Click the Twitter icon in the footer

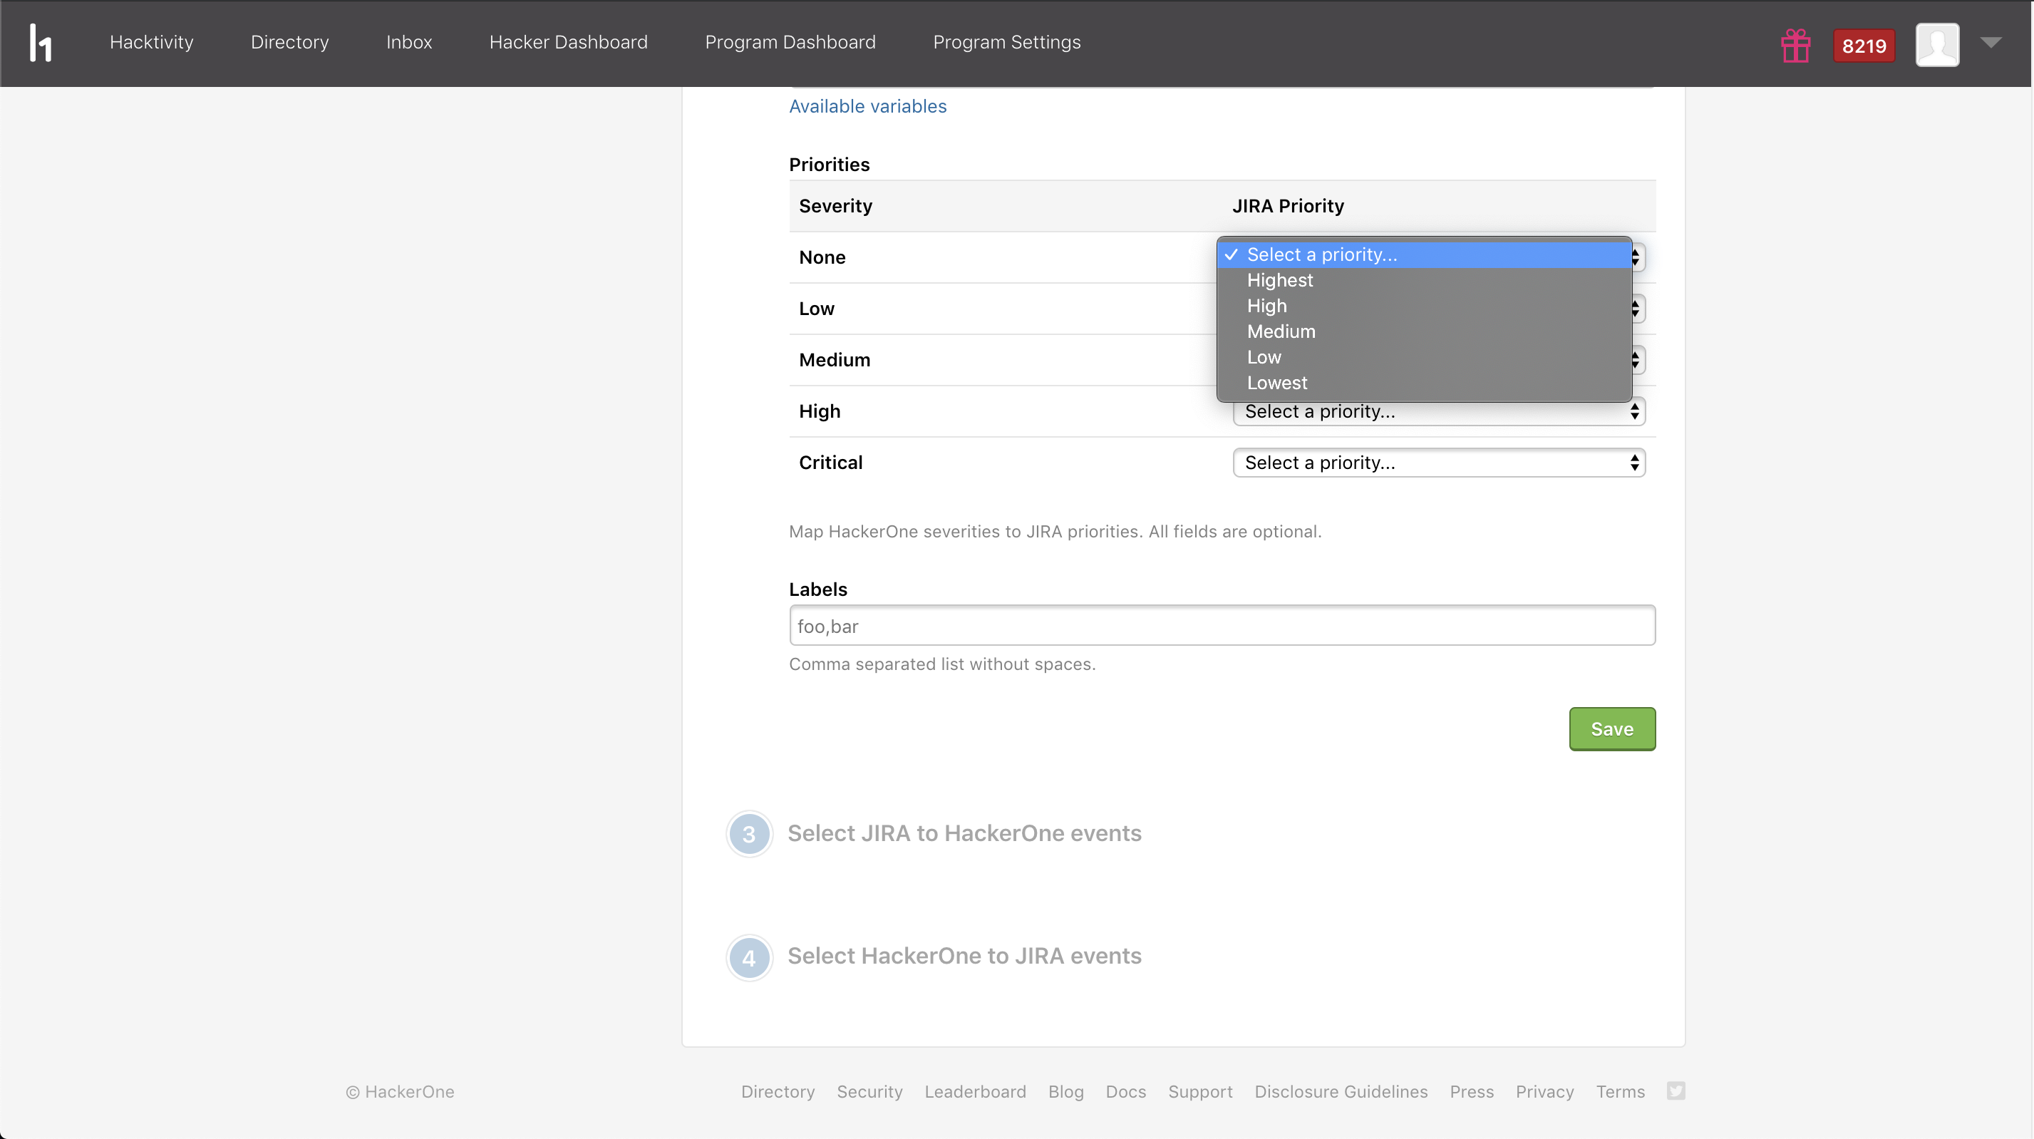coord(1676,1091)
